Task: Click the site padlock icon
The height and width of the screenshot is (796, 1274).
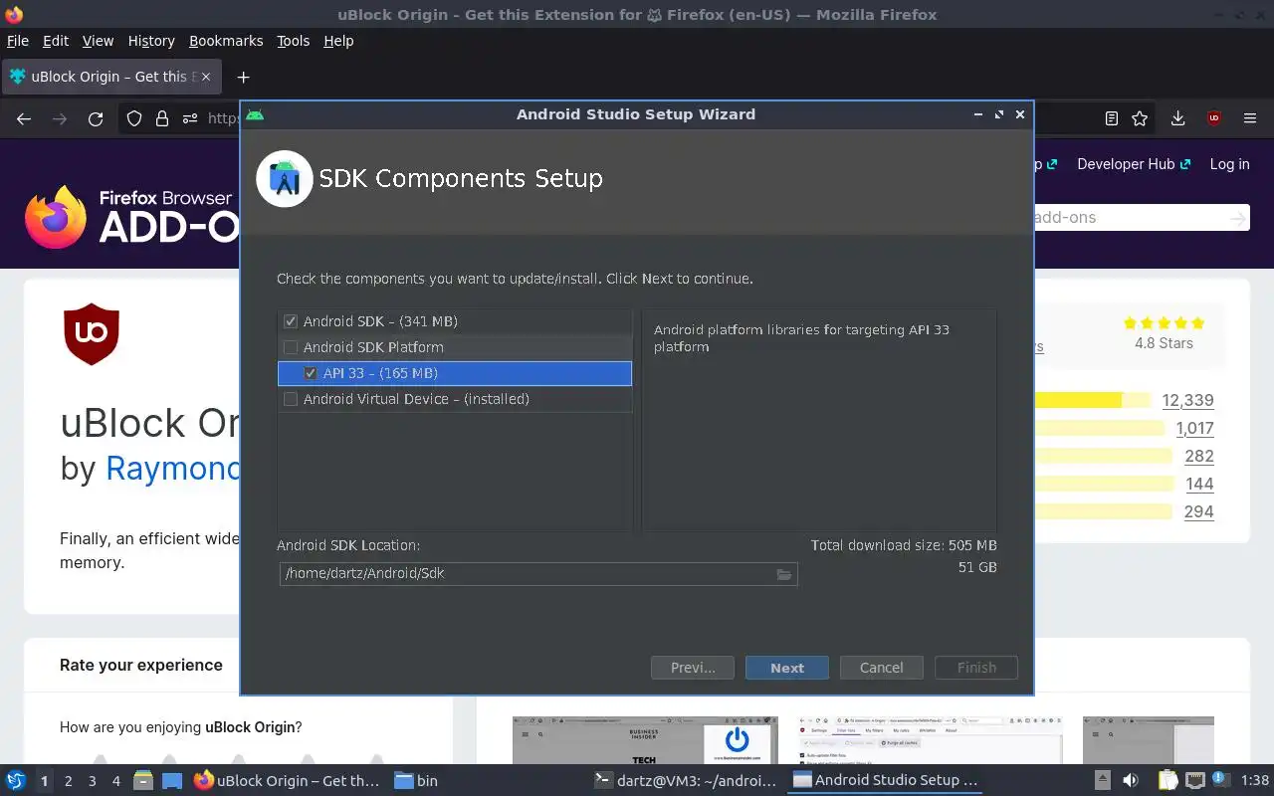Action: [162, 118]
